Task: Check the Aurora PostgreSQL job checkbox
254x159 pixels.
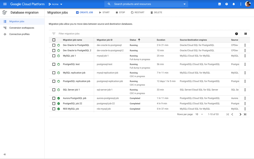Action: pyautogui.click(x=54, y=98)
